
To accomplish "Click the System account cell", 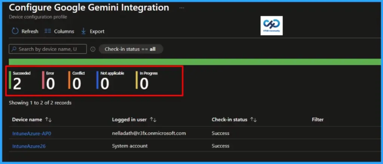I will point(130,146).
